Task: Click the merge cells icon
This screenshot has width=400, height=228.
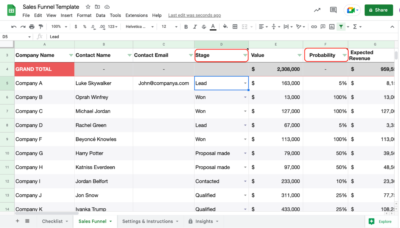Action: [245, 27]
